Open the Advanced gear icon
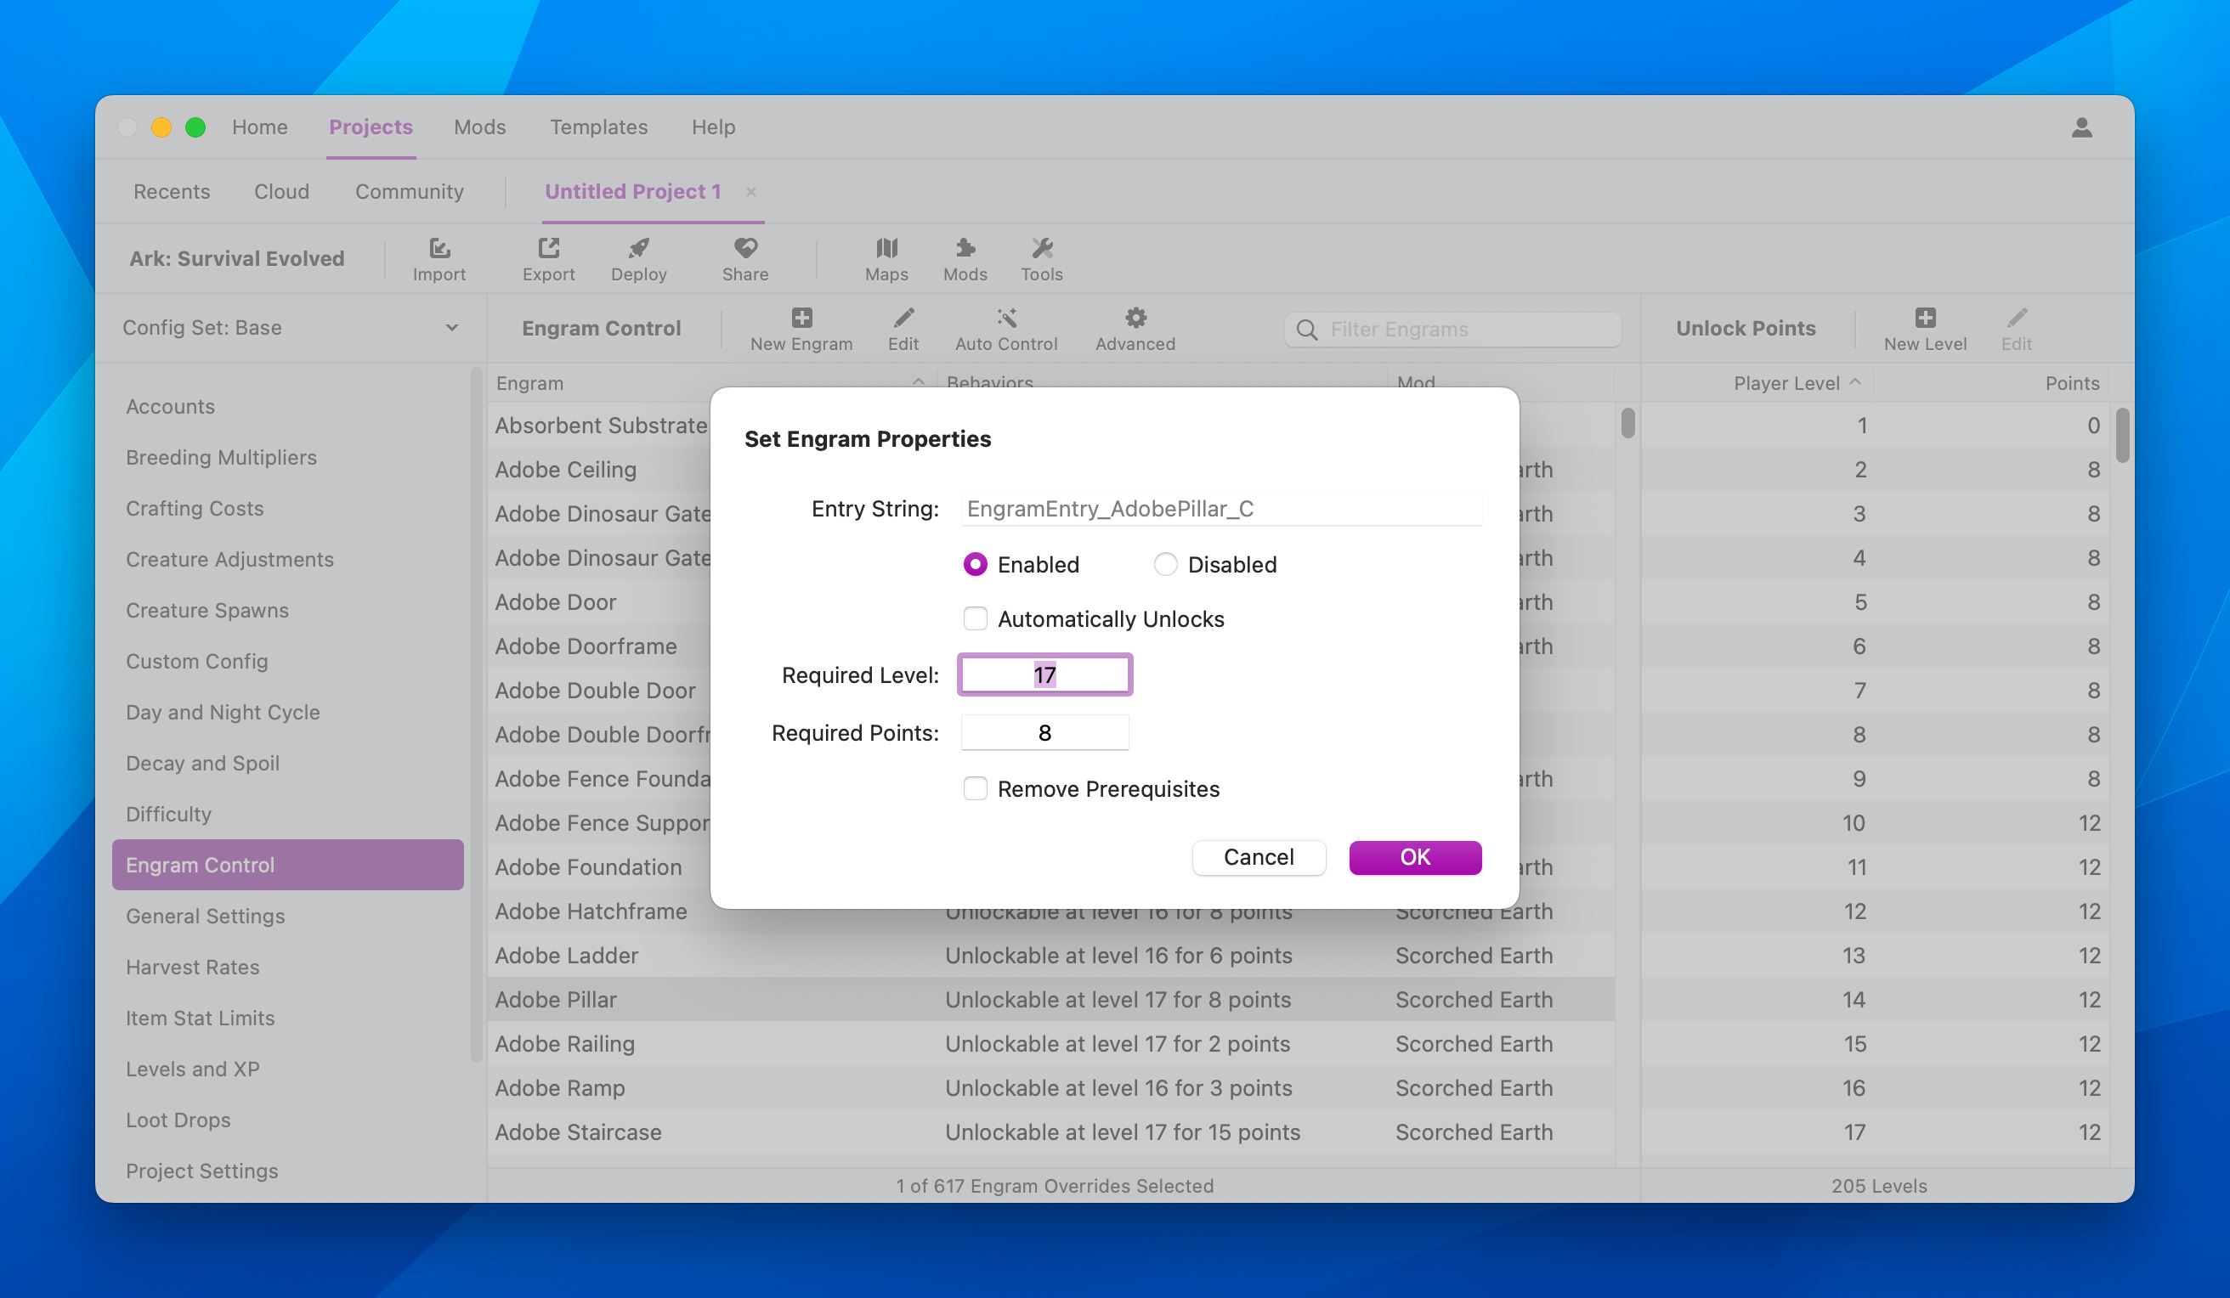 point(1135,318)
